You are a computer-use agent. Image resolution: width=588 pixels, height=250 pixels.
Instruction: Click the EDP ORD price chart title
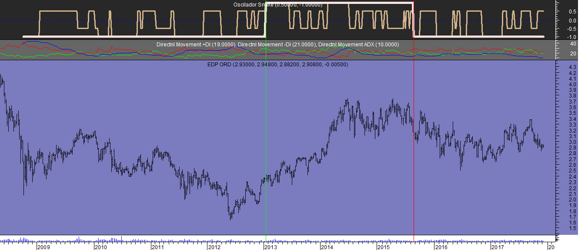pos(278,64)
